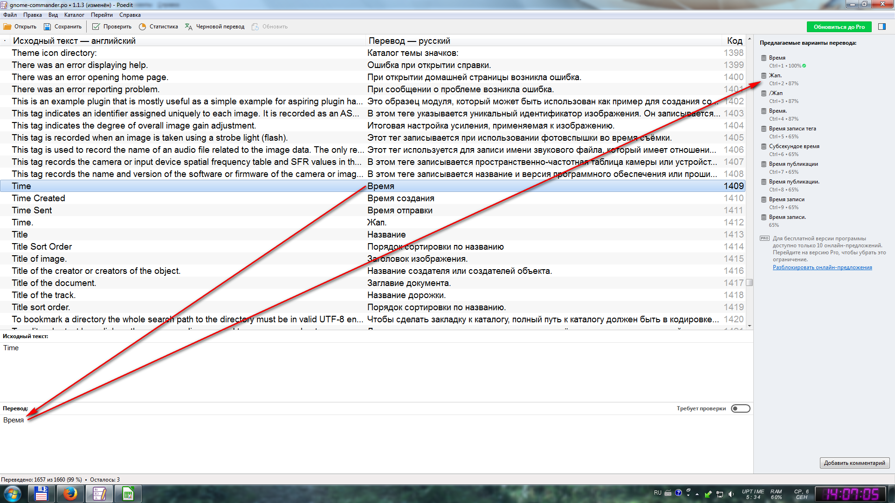
Task: Open the Файл menu
Action: click(10, 15)
